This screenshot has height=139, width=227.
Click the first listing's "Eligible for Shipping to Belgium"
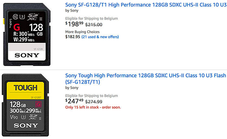[91, 19]
